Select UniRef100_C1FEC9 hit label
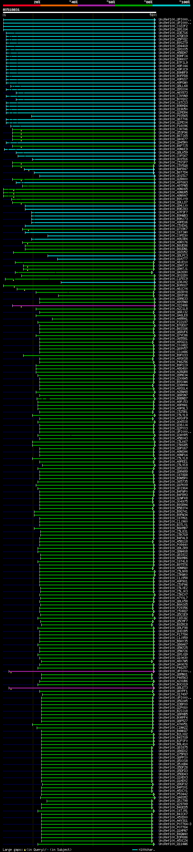Viewport: 193px width, 852px height. pyautogui.click(x=173, y=279)
